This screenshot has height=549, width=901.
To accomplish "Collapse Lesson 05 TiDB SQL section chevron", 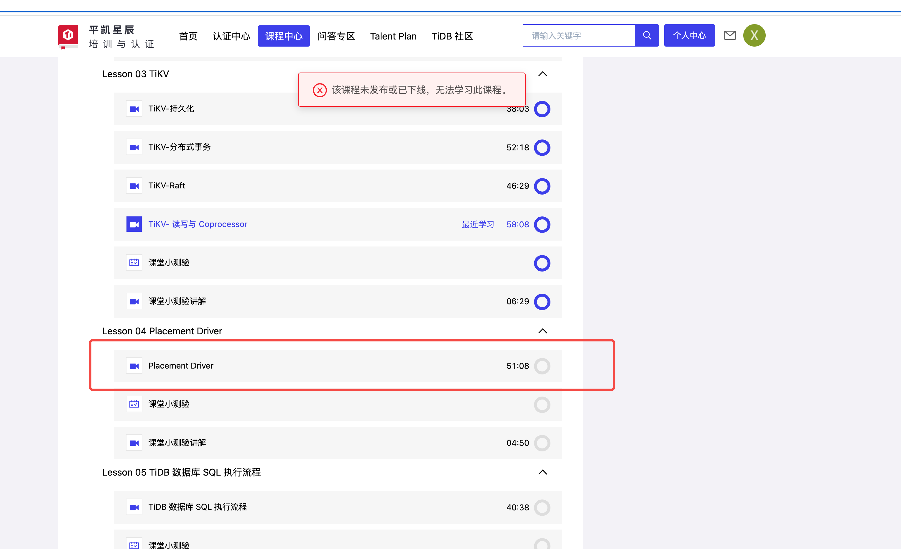I will pyautogui.click(x=543, y=472).
